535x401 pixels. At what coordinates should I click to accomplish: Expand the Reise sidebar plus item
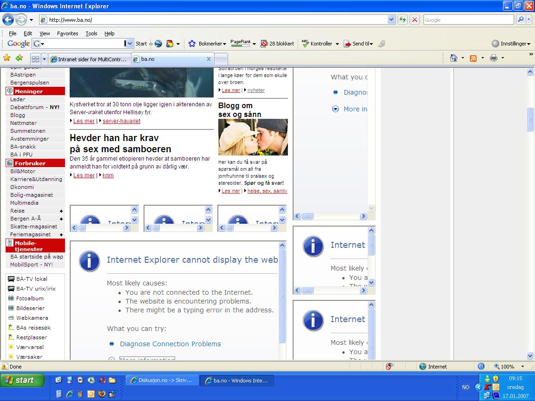(x=61, y=211)
